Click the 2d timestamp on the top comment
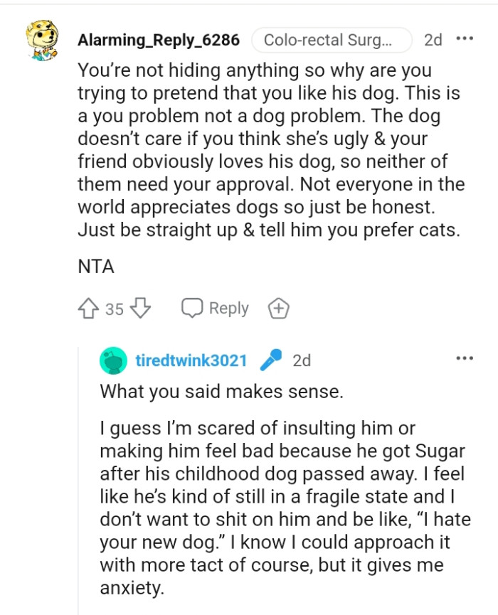Viewport: 498px width, 615px height. point(433,40)
